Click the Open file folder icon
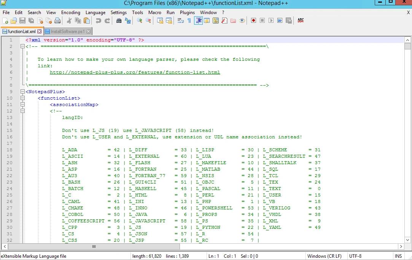This screenshot has height=260, width=412. [14, 21]
